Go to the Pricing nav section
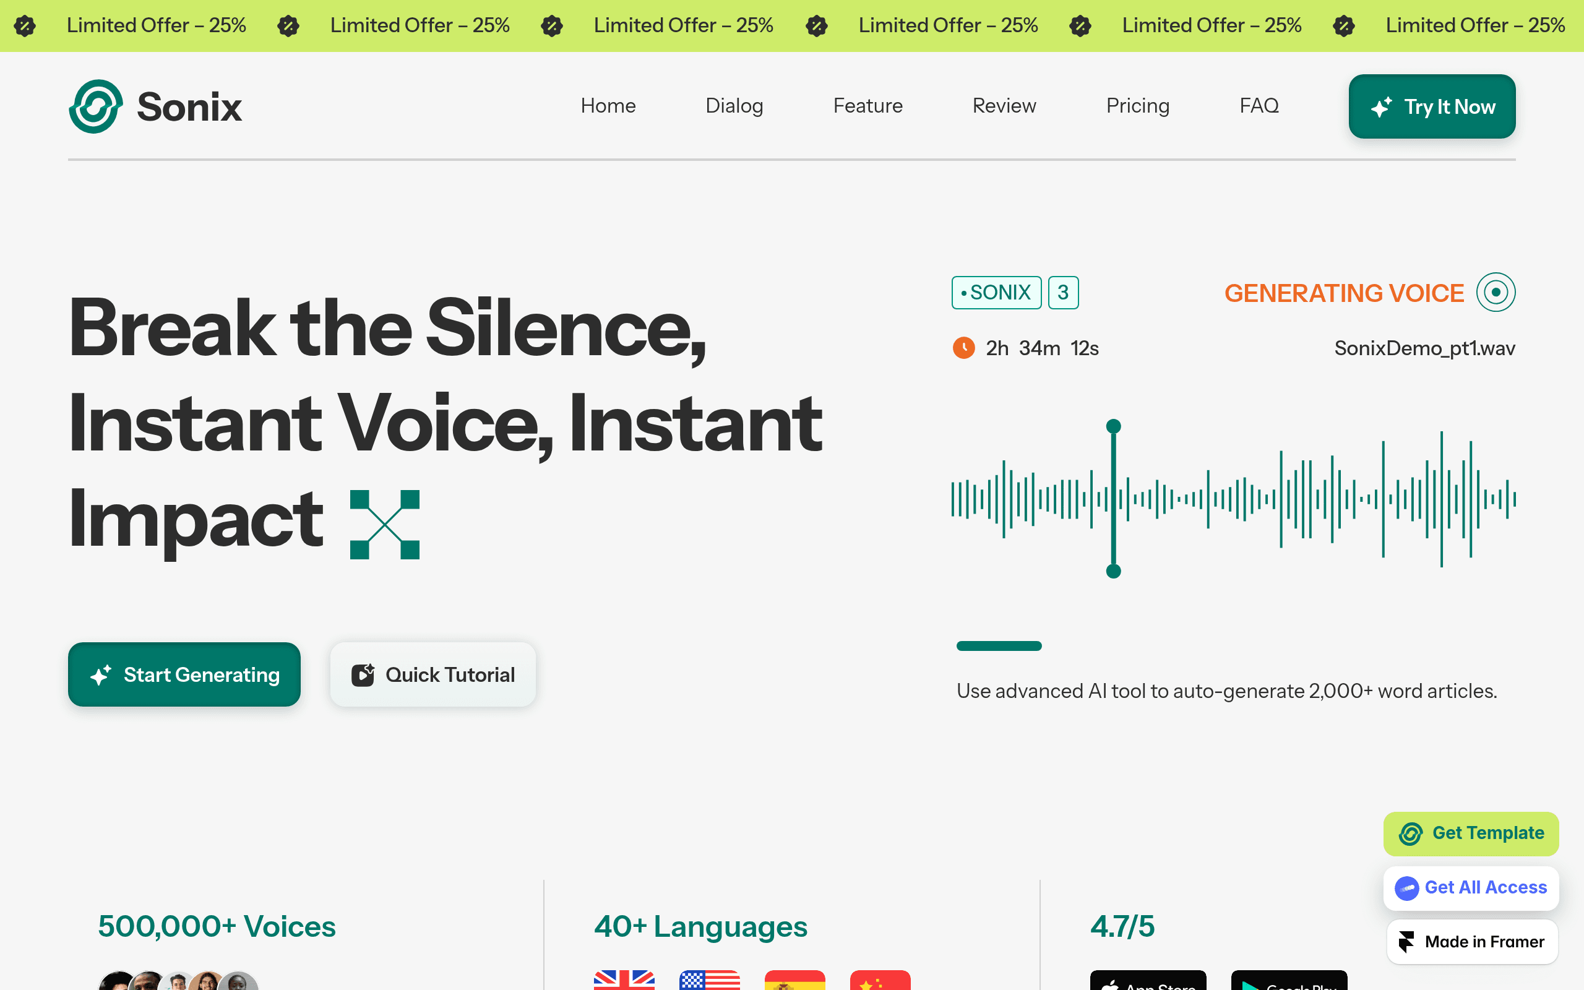Screen dimensions: 1584x990 coord(1138,106)
